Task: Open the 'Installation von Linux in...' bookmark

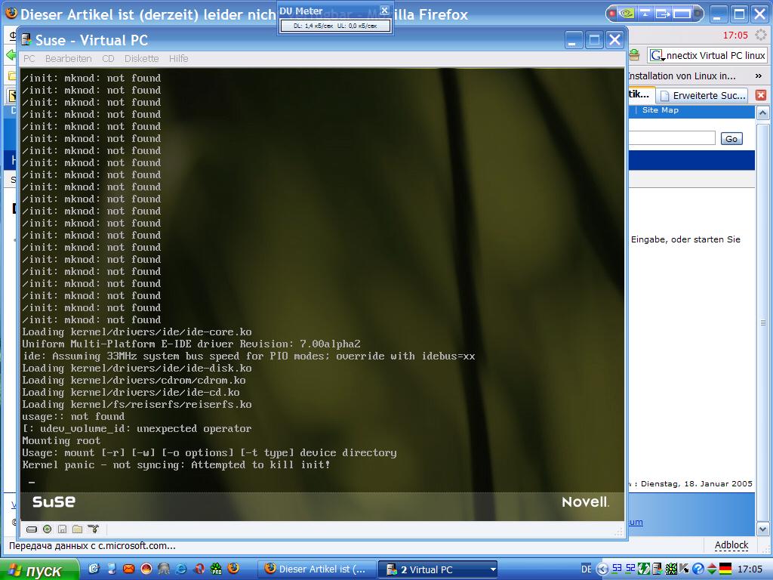Action: point(682,76)
